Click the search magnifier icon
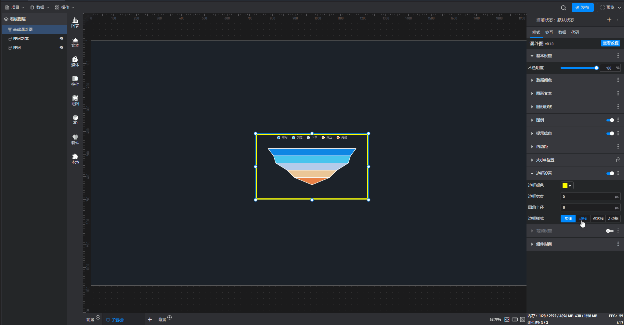This screenshot has height=325, width=624. [x=563, y=8]
